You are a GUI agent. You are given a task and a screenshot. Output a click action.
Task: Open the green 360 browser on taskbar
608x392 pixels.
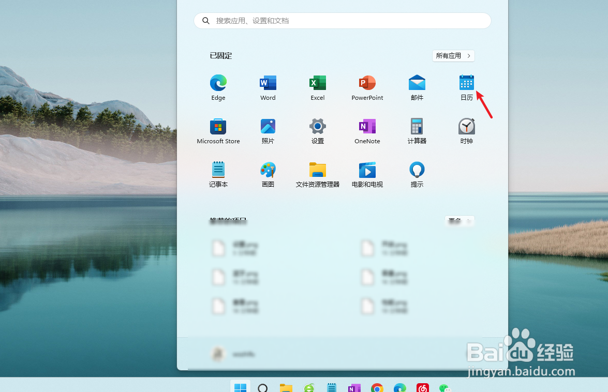[308, 387]
